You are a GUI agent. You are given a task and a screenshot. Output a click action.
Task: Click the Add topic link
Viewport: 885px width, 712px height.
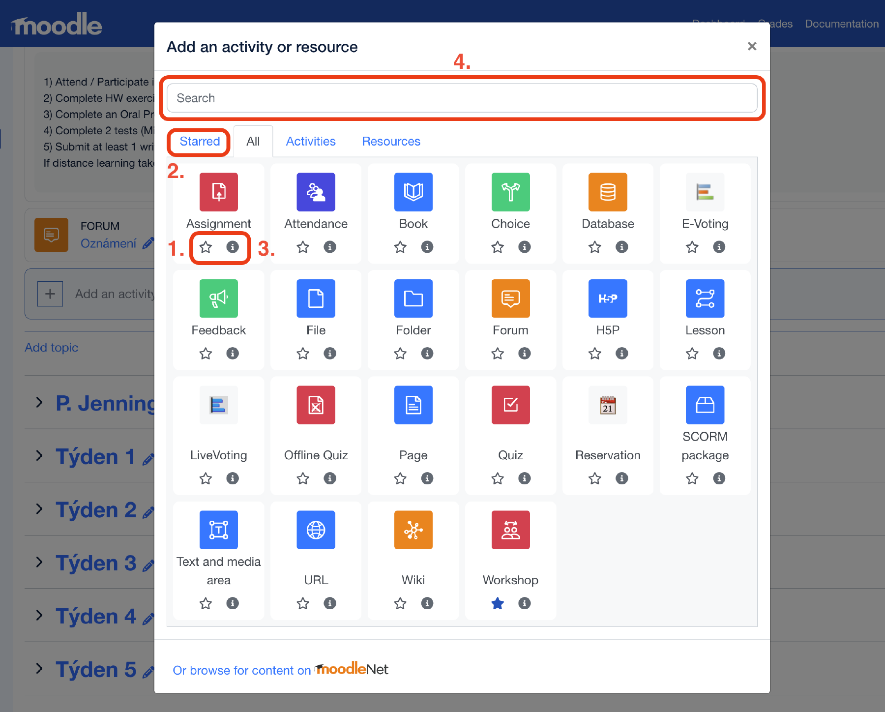pos(52,348)
